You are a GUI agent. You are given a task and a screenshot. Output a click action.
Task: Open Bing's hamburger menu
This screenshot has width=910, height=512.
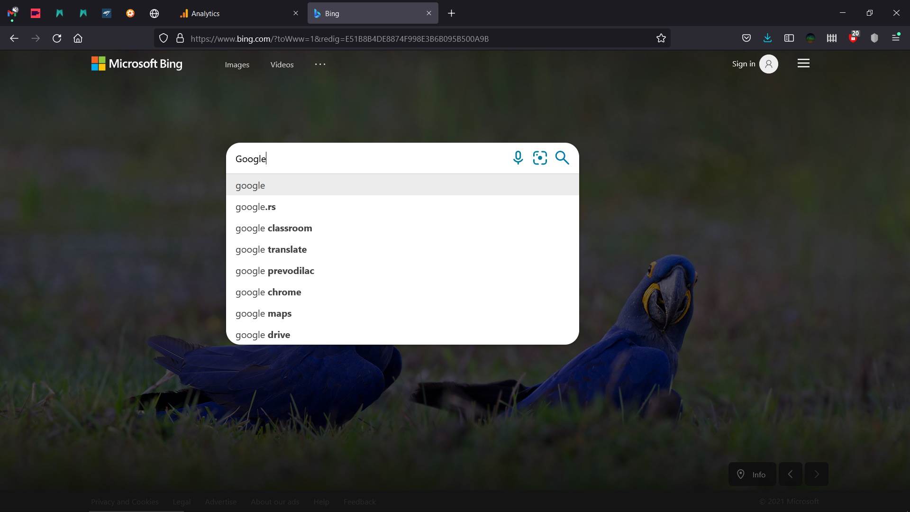click(803, 63)
